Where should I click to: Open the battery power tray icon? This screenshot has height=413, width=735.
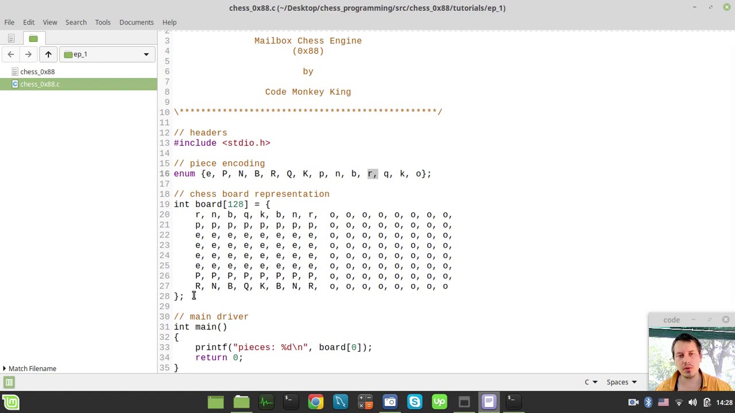pos(707,403)
